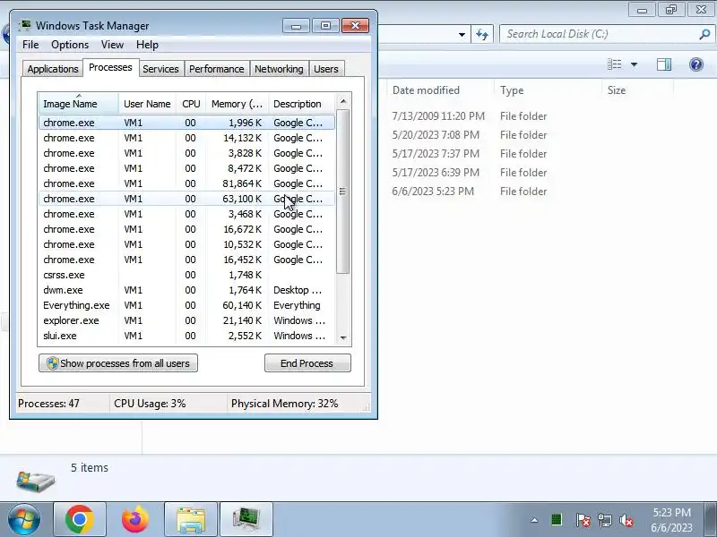This screenshot has width=717, height=537.
Task: Open Google Chrome from the taskbar
Action: [80, 519]
